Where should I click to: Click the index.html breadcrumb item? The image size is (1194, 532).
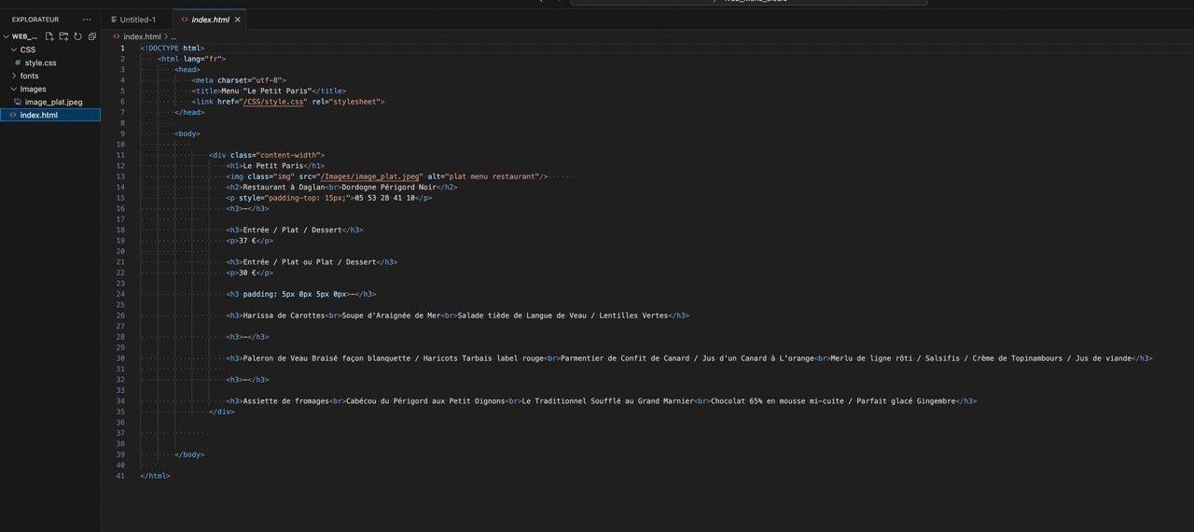coord(142,36)
